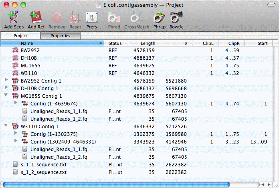Select the W3110 reference row name
The image size is (279, 188).
coord(29,73)
